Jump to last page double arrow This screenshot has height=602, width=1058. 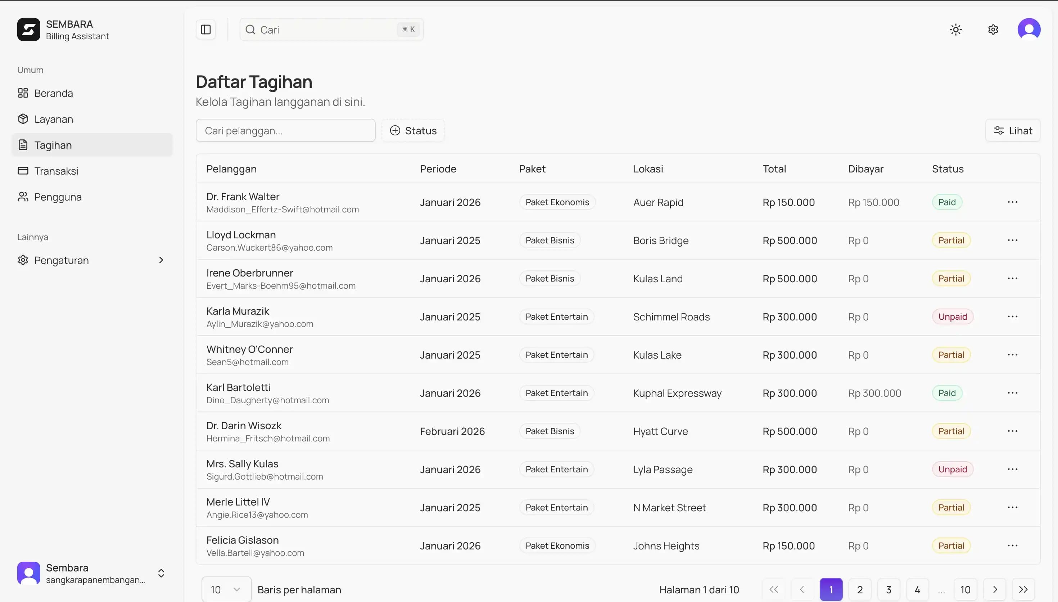tap(1023, 589)
